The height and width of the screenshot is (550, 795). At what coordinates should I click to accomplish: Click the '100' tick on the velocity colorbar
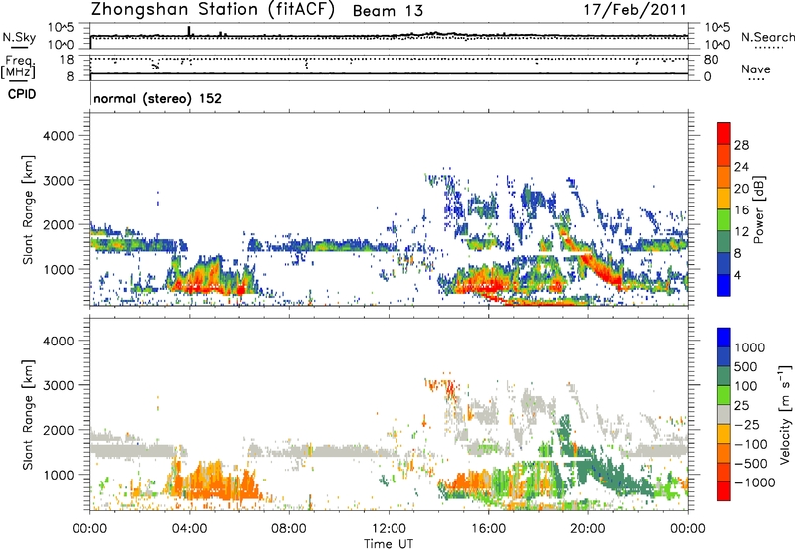click(x=746, y=386)
